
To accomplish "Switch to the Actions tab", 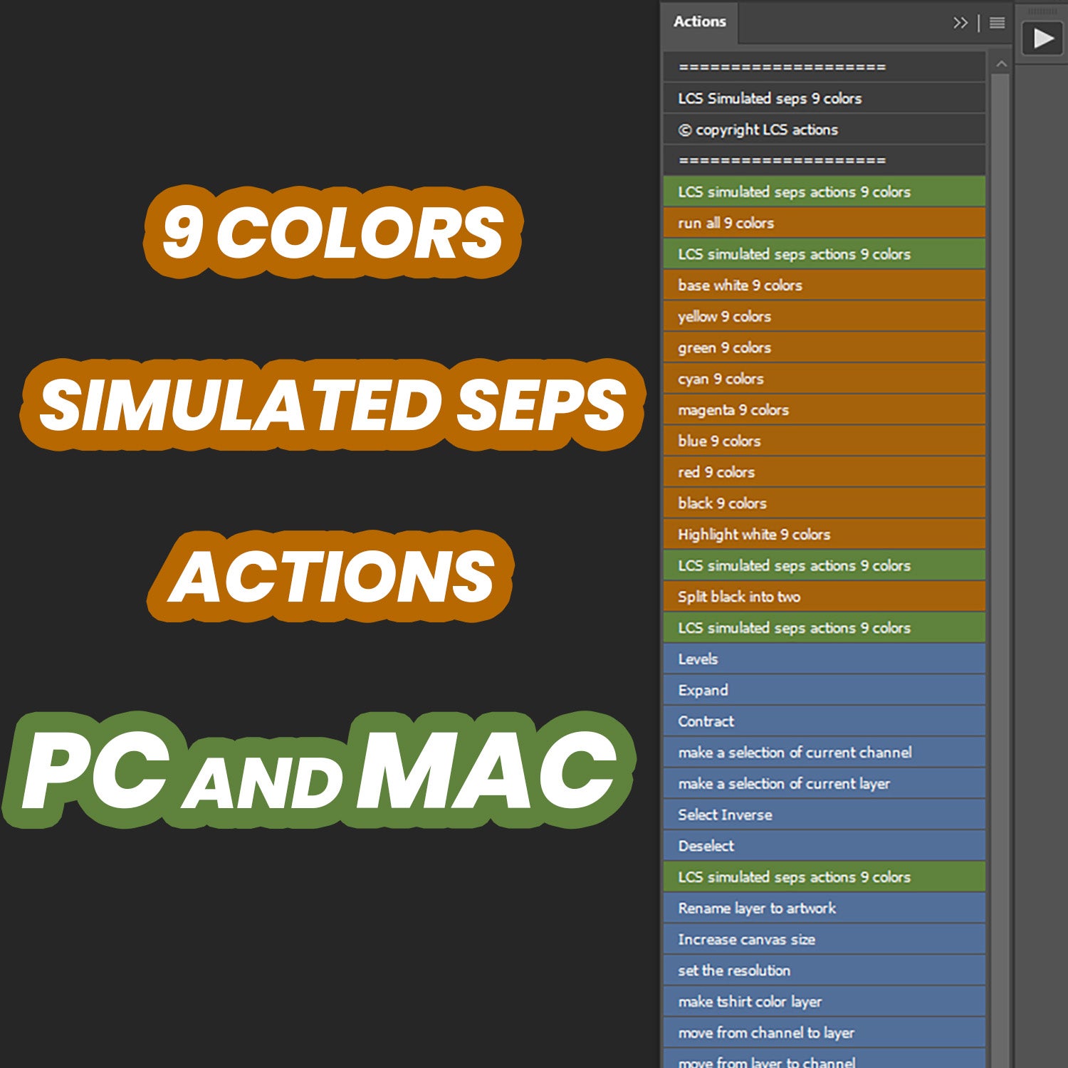I will click(x=699, y=22).
